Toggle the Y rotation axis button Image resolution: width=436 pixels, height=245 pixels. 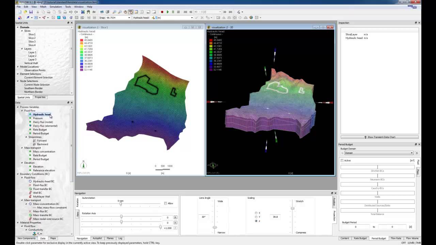tap(175, 223)
